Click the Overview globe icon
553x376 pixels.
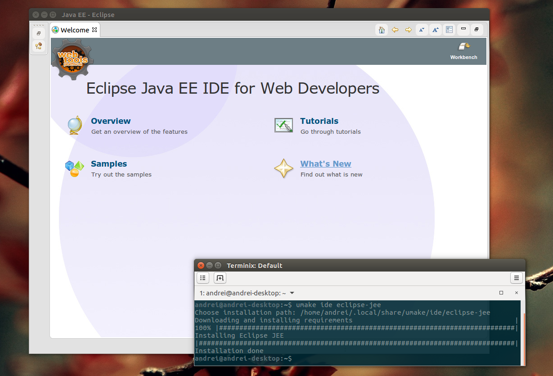74,126
